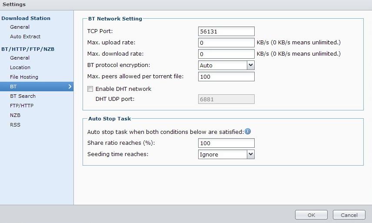
Task: Click Max. peers per torrent field
Action: point(226,77)
